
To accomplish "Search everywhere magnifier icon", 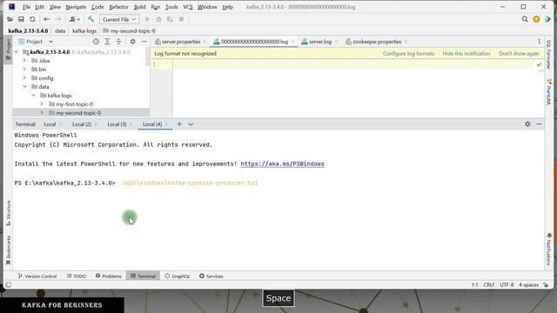I will pyautogui.click(x=525, y=19).
